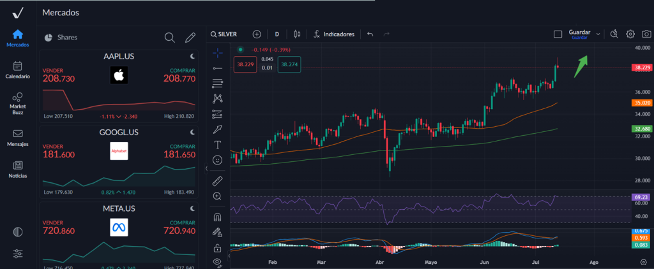This screenshot has width=654, height=269.
Task: Click the green 32.680 moving average label
Action: pos(642,129)
